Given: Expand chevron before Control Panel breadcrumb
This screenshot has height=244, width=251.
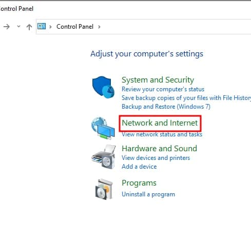Looking at the screenshot, I should [x=50, y=27].
